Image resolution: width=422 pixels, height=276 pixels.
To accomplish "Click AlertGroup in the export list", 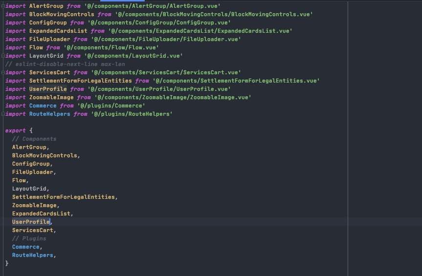I will [29, 147].
